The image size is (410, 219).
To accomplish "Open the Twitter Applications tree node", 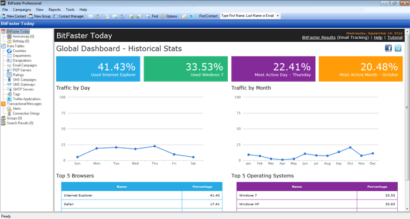I will [26, 99].
